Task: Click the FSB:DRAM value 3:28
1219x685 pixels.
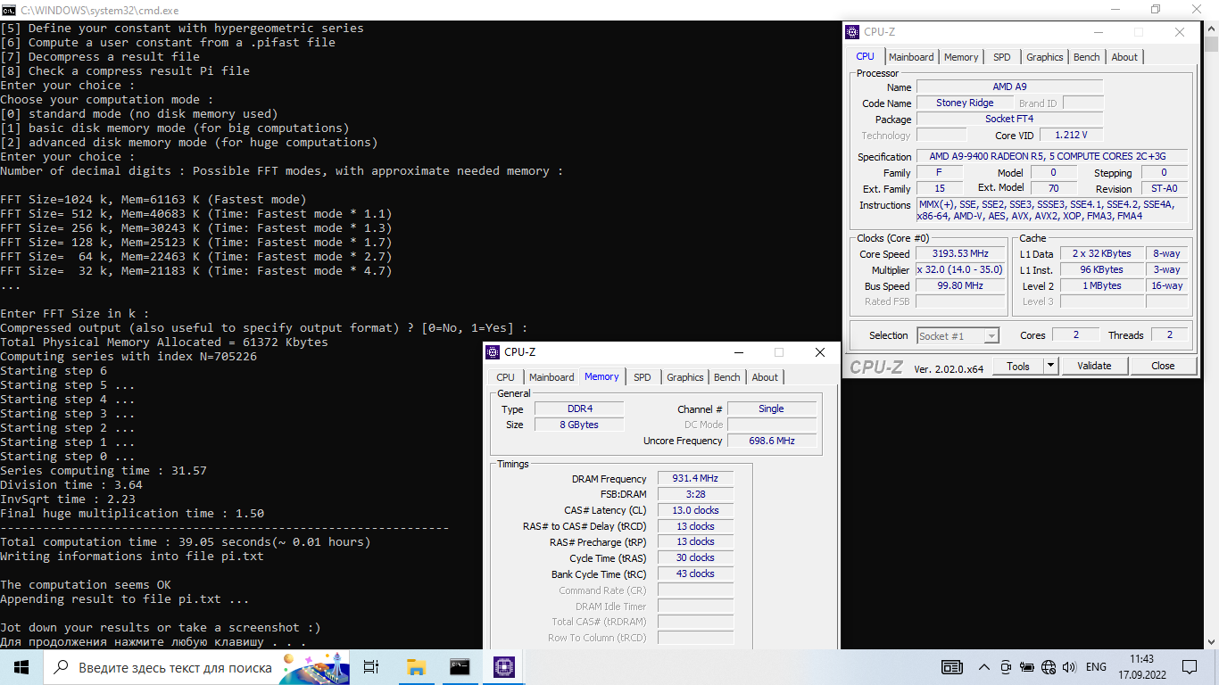Action: pos(695,494)
